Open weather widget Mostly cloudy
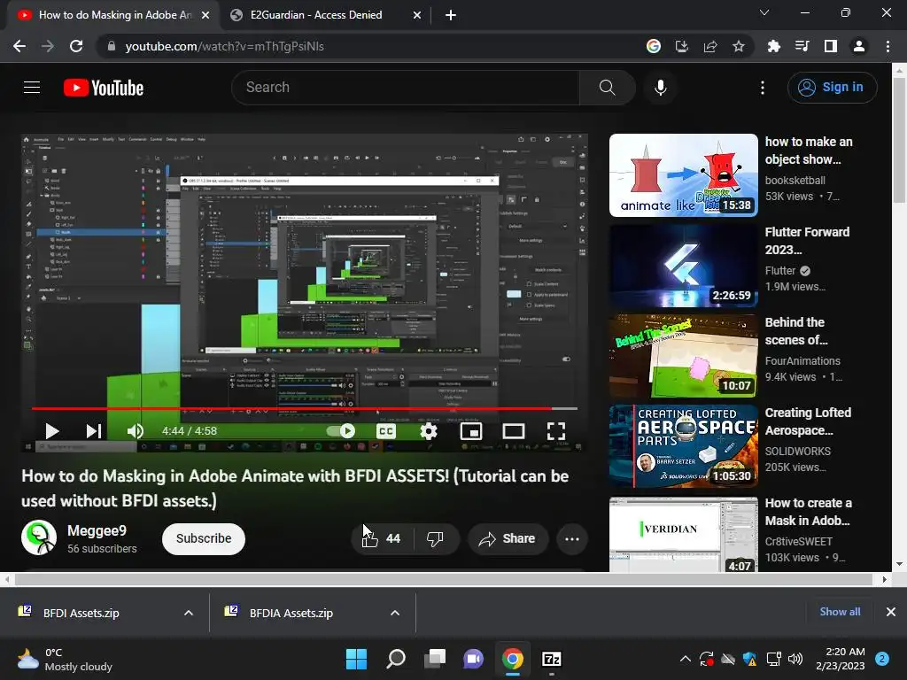 click(65, 659)
